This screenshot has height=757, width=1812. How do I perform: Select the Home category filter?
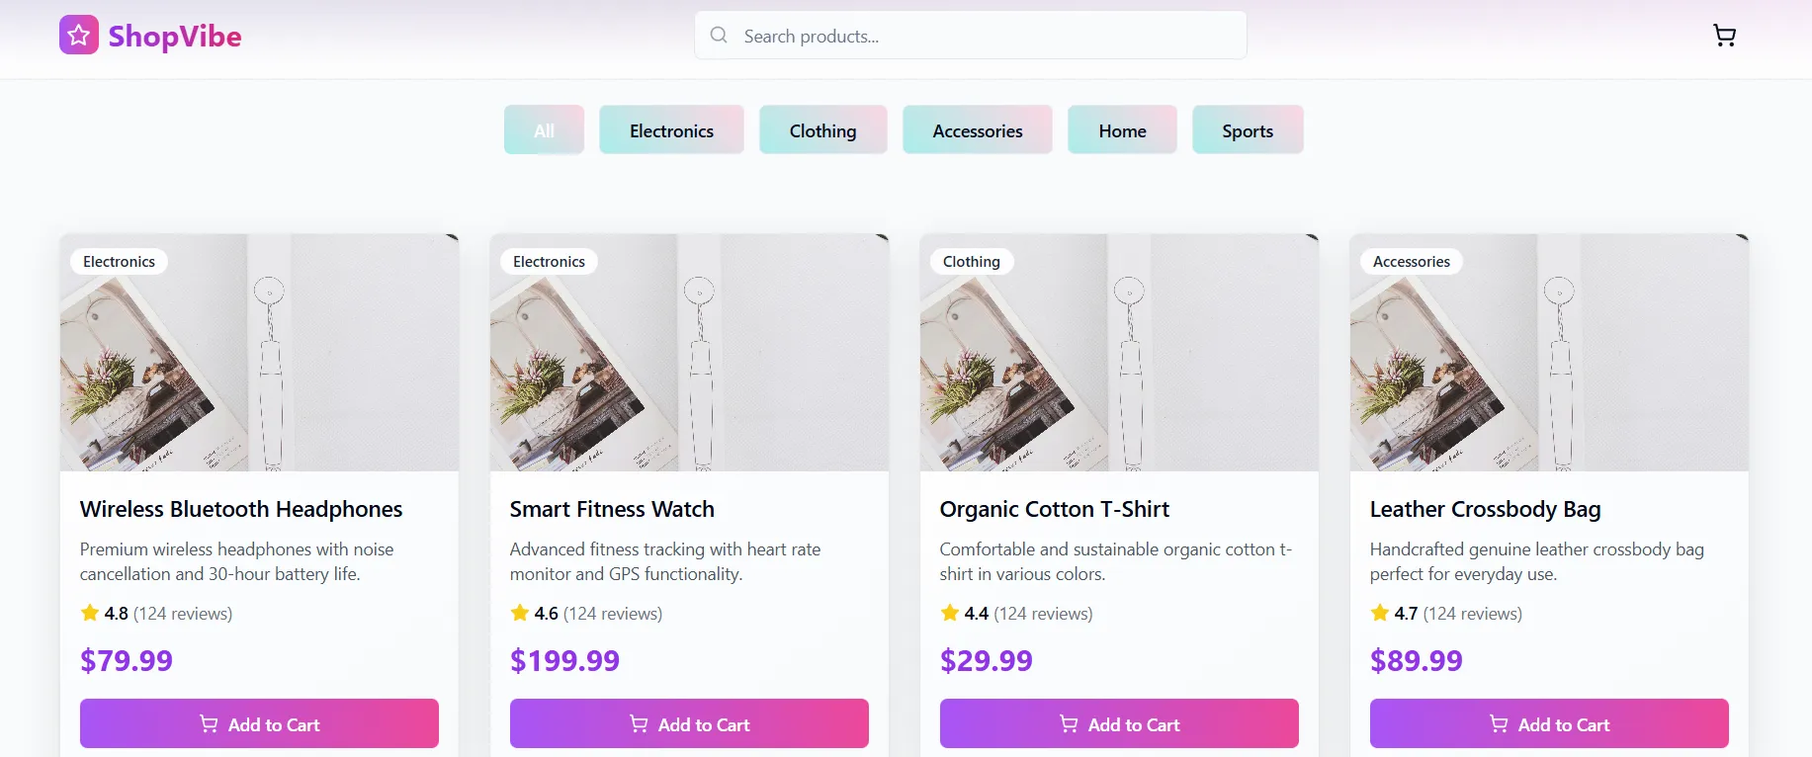(x=1122, y=130)
